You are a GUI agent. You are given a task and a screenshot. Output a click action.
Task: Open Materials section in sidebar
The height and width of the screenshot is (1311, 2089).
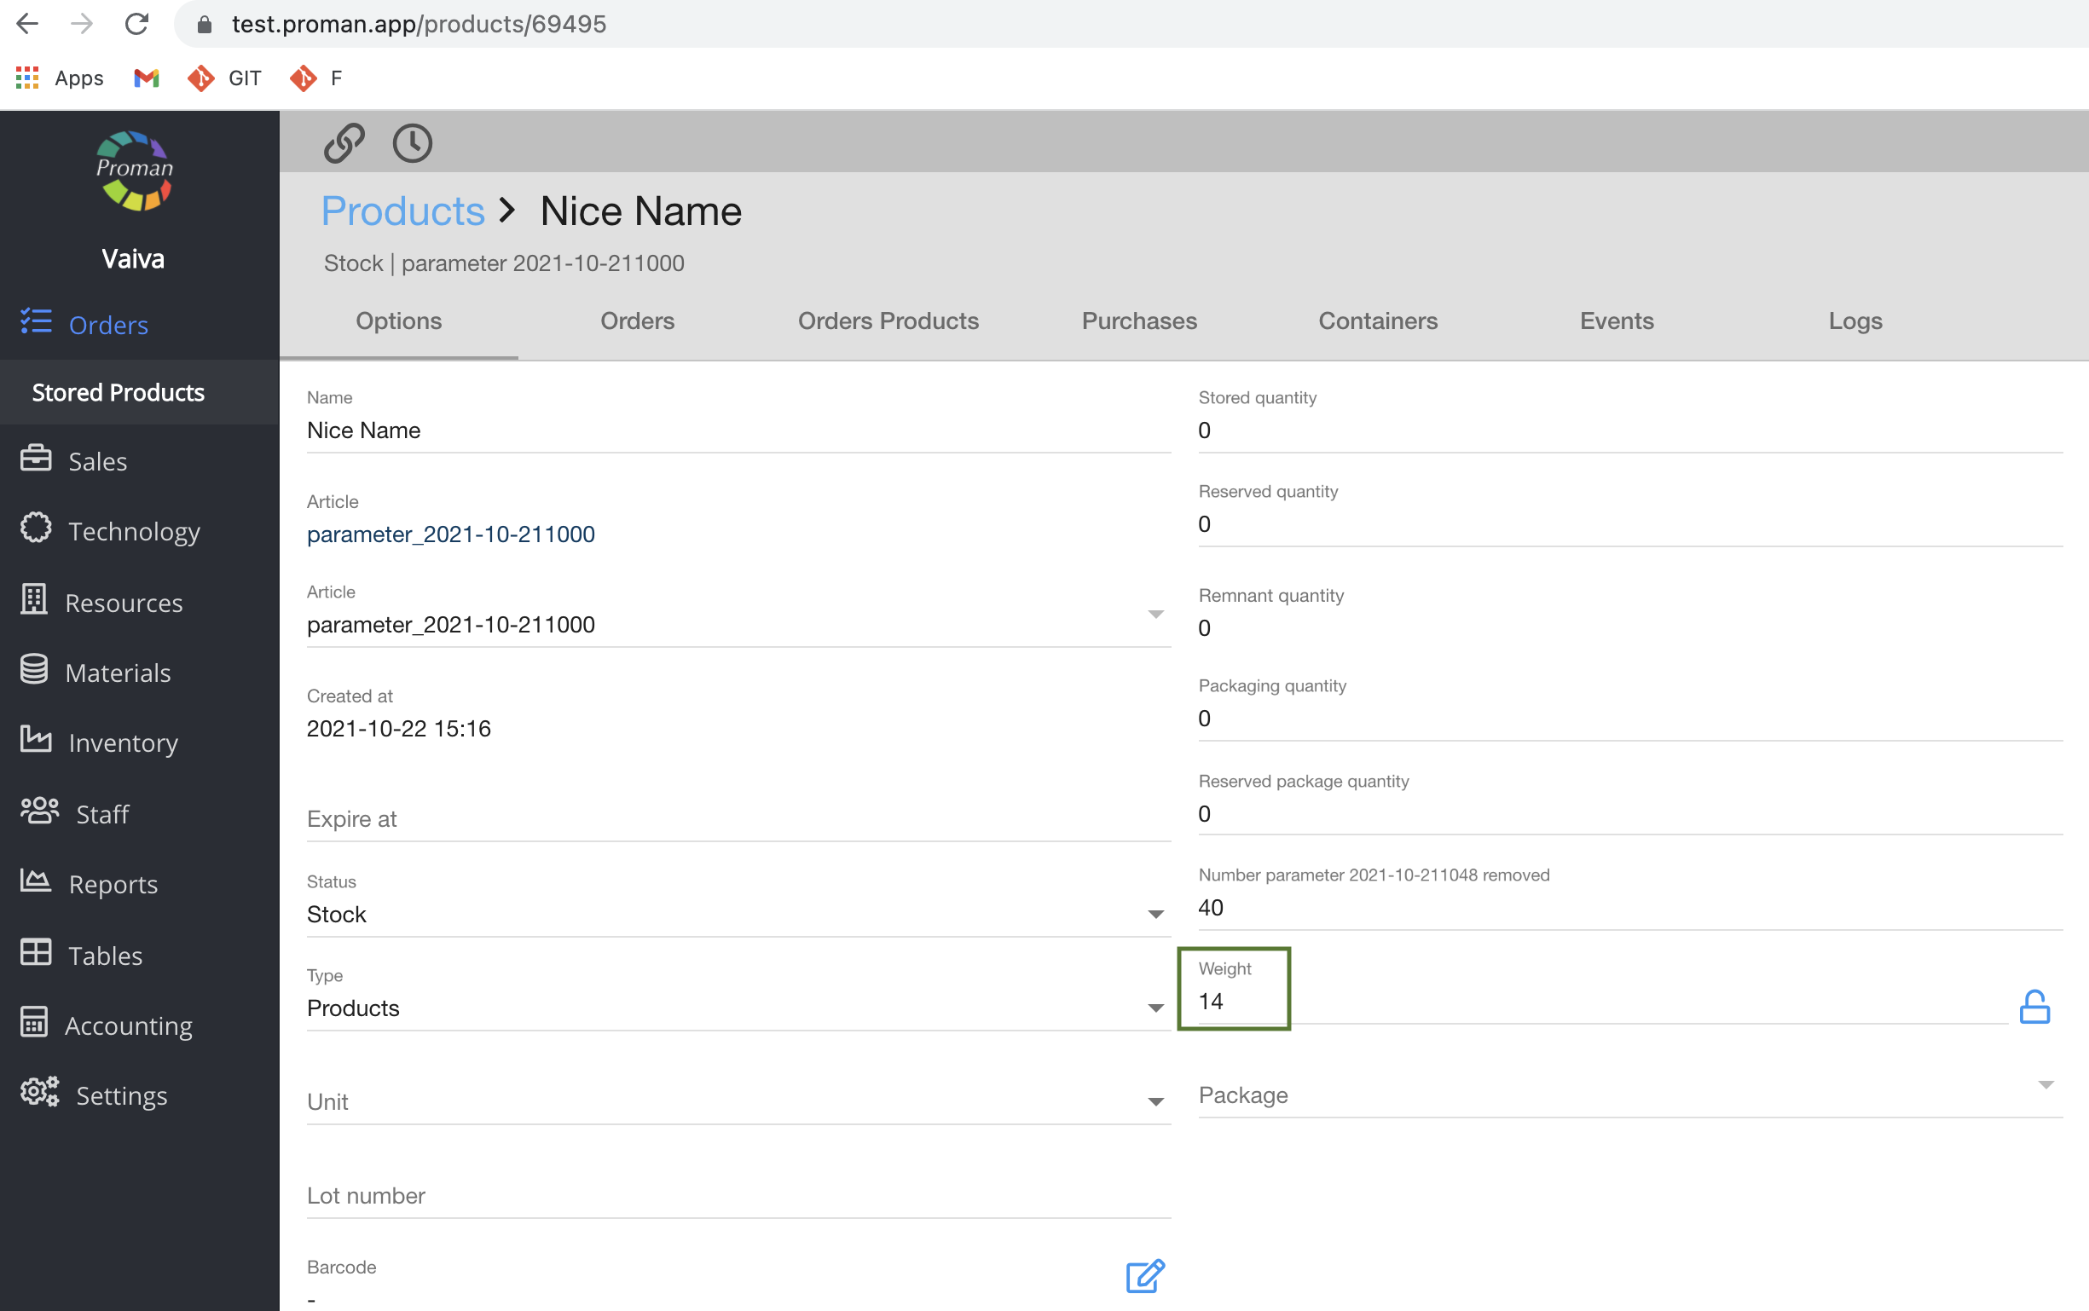118,673
